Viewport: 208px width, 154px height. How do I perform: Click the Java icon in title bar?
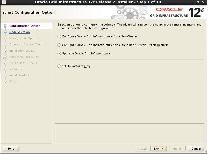click(x=4, y=2)
